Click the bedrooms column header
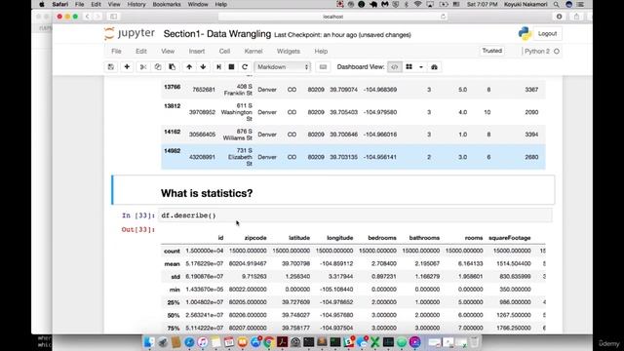 click(382, 238)
